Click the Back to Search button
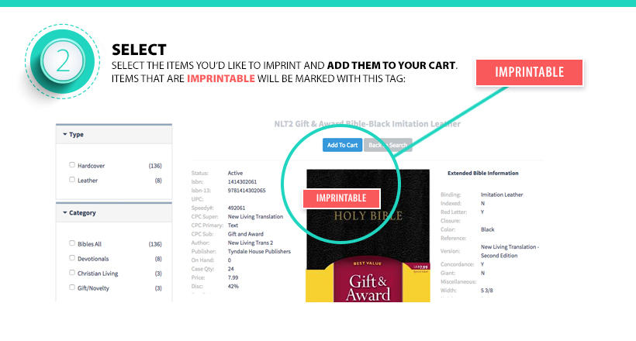This screenshot has width=636, height=341. pos(387,145)
